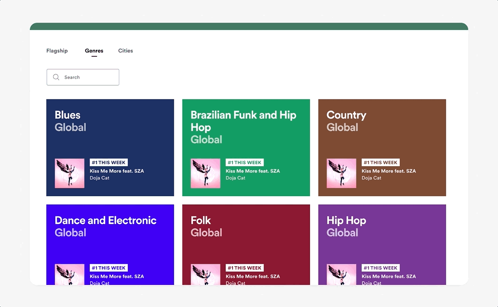The height and width of the screenshot is (307, 498).
Task: Click album cover in Dance and Electronic card
Action: point(70,274)
